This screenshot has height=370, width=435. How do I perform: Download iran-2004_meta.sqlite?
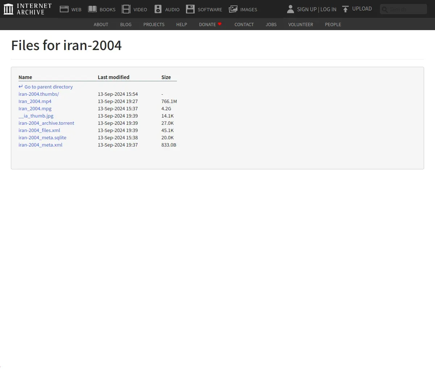click(42, 137)
